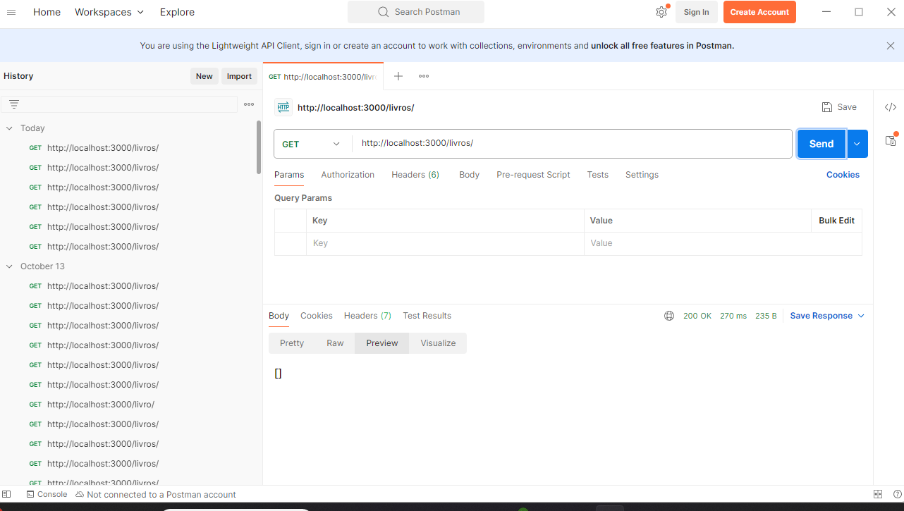Open the Headers (6) request tab
Image resolution: width=904 pixels, height=511 pixels.
point(415,175)
